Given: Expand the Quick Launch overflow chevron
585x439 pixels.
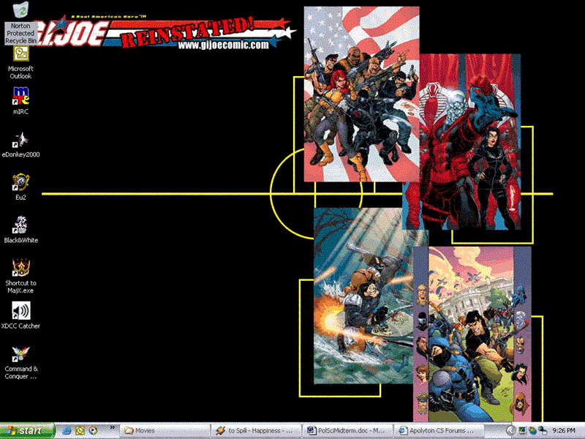Looking at the screenshot, I should click(113, 427).
